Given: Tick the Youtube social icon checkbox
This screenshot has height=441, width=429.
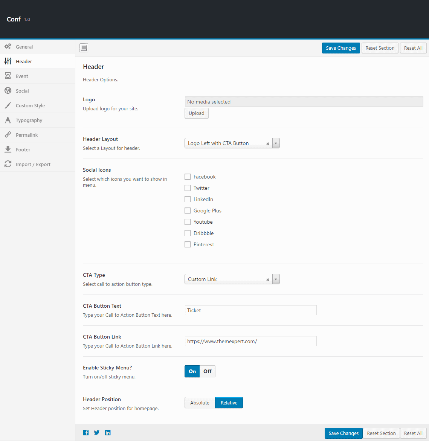Looking at the screenshot, I should (188, 222).
